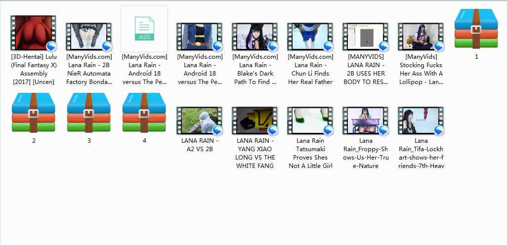Select the archive icon named 4
The image size is (507, 246).
pyautogui.click(x=144, y=113)
